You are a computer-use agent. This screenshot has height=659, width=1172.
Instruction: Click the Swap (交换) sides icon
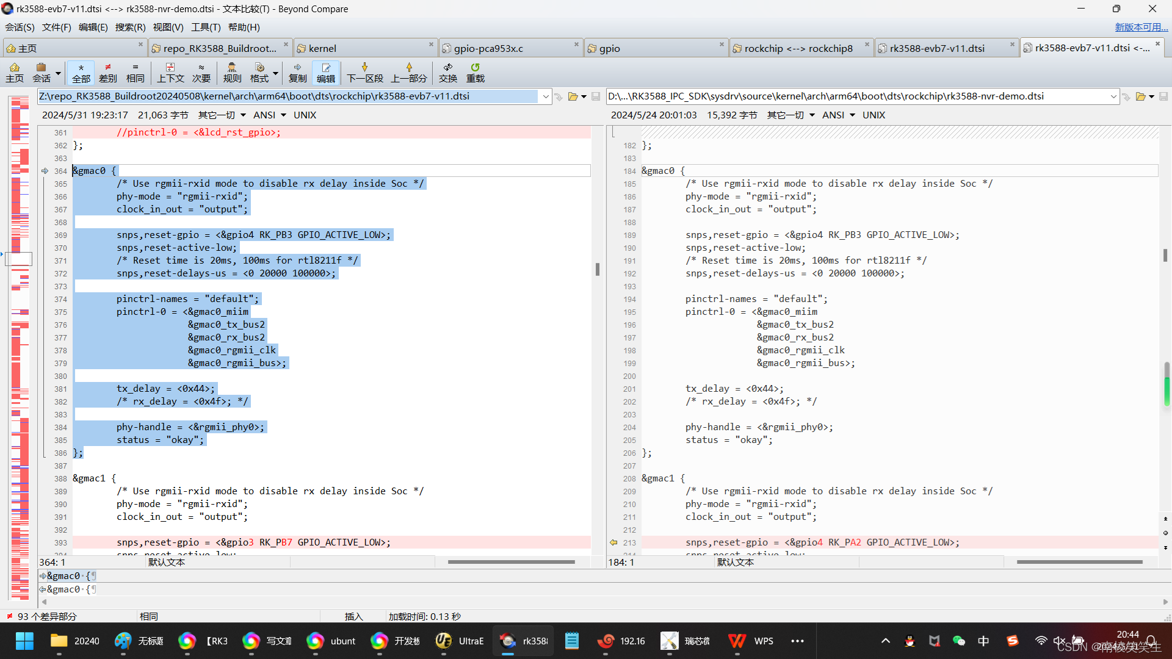(x=447, y=72)
